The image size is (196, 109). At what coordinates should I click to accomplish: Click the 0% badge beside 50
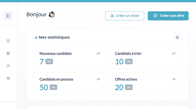pos(53,87)
